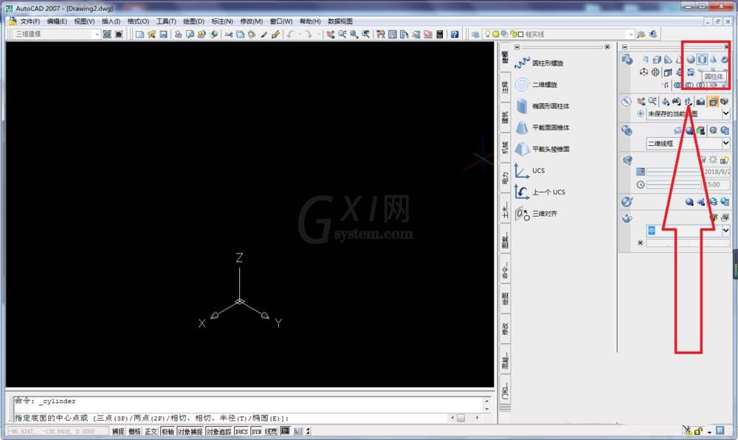Screen dimensions: 738x440
Task: Open the 文件(F) menu
Action: coord(30,21)
